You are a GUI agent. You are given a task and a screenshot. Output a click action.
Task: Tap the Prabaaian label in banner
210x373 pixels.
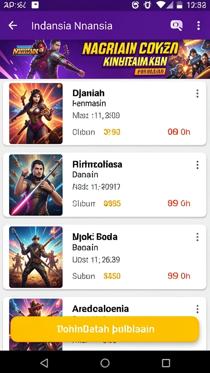point(150,72)
